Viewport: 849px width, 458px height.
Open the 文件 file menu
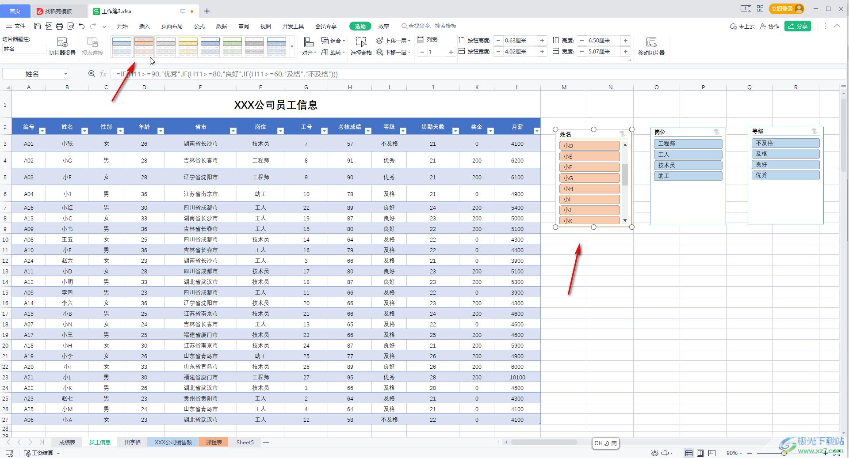point(15,26)
